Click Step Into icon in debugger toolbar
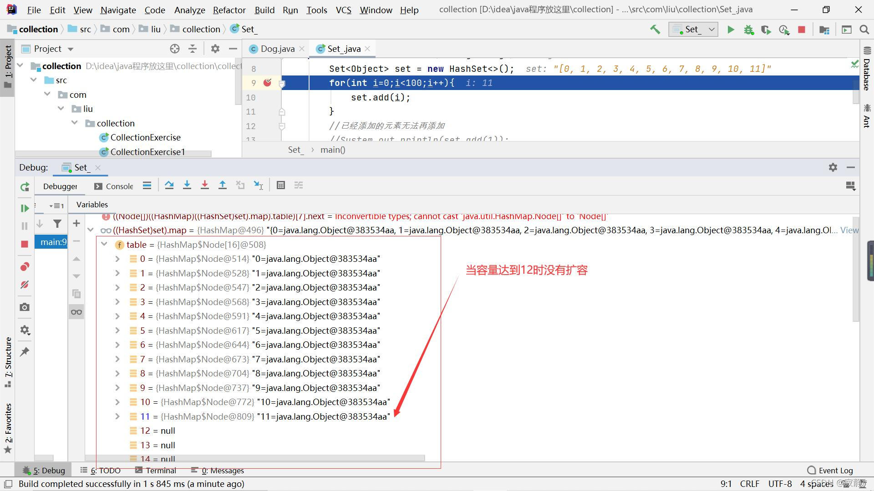The width and height of the screenshot is (874, 491). [187, 185]
